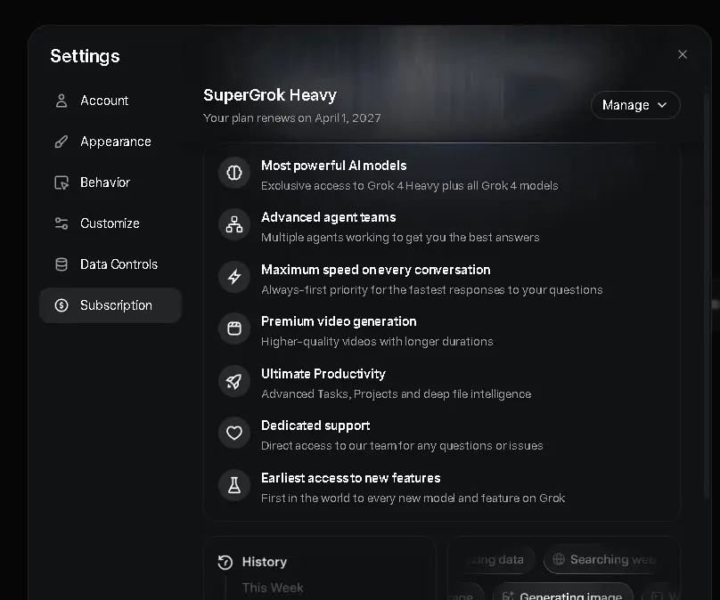This screenshot has width=720, height=600.
Task: Click the Generating image chip
Action: pyautogui.click(x=563, y=594)
